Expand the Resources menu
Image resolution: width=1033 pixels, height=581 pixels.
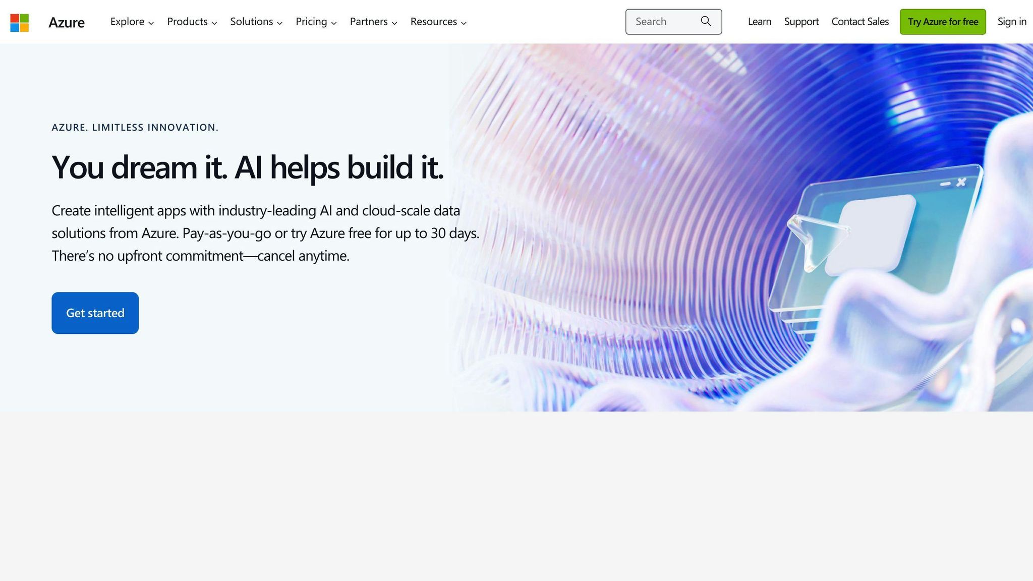pyautogui.click(x=439, y=22)
